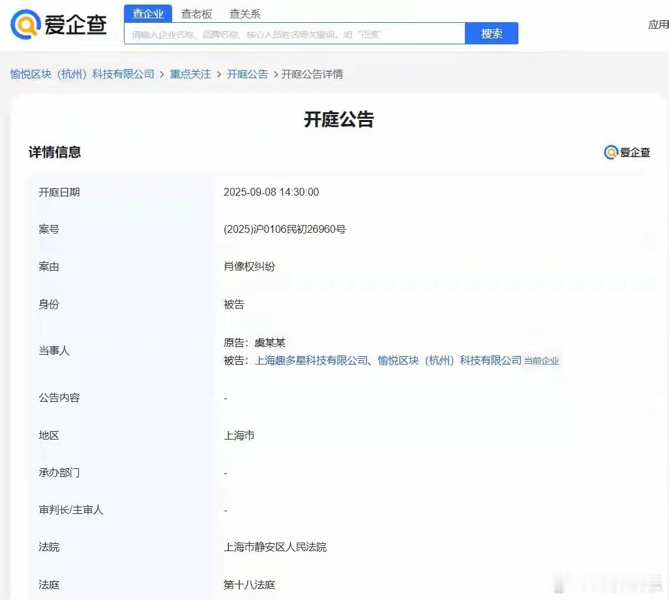This screenshot has width=669, height=600.
Task: Click the 开庭日期 field label
Action: pos(59,192)
